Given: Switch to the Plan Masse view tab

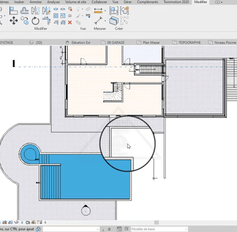Looking at the screenshot, I should tap(151, 42).
